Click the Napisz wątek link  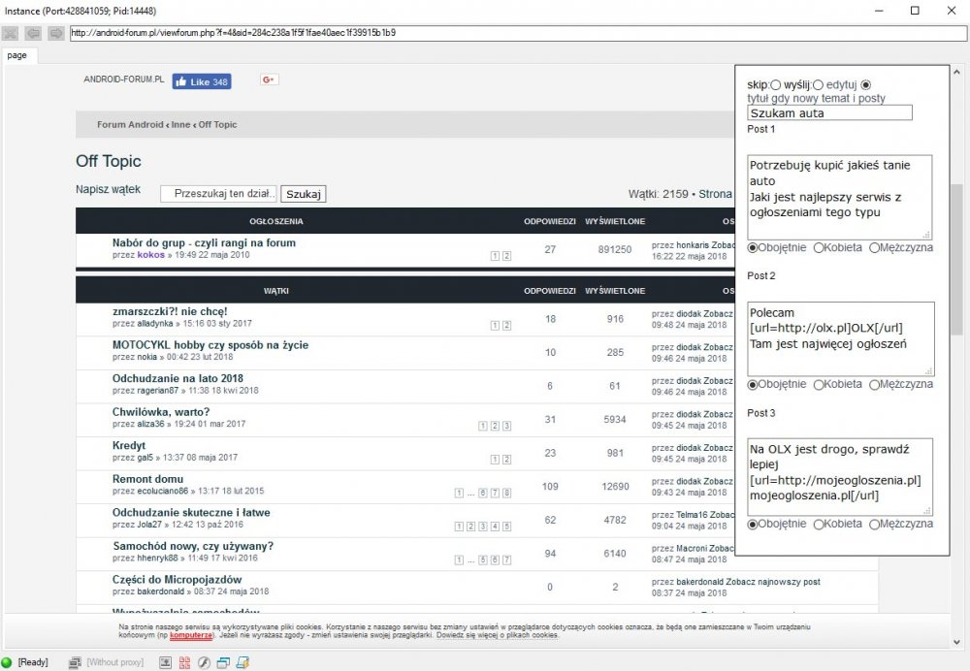coord(108,189)
